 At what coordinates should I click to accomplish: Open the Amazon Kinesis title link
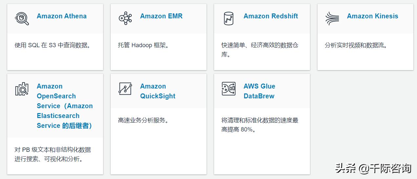click(372, 16)
